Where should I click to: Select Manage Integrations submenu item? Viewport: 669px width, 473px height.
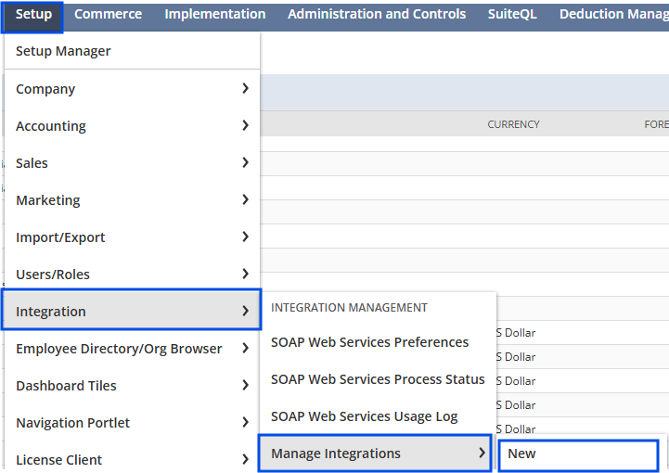(375, 453)
